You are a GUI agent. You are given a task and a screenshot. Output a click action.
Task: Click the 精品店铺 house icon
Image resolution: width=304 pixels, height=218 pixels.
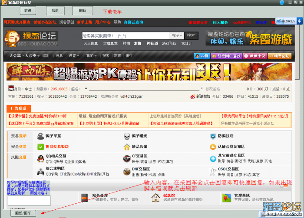point(127,147)
